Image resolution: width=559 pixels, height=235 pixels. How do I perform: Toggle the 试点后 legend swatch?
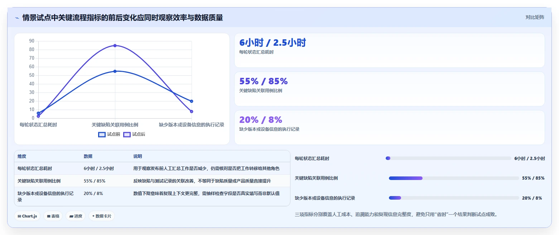127,134
